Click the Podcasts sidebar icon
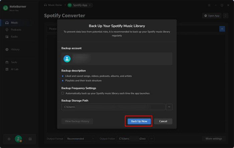Image resolution: width=234 pixels, height=148 pixels. 7,30
